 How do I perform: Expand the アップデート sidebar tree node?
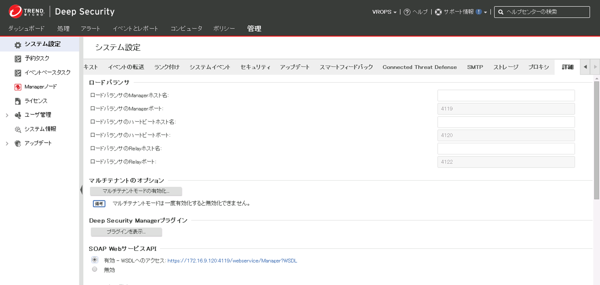coord(7,143)
